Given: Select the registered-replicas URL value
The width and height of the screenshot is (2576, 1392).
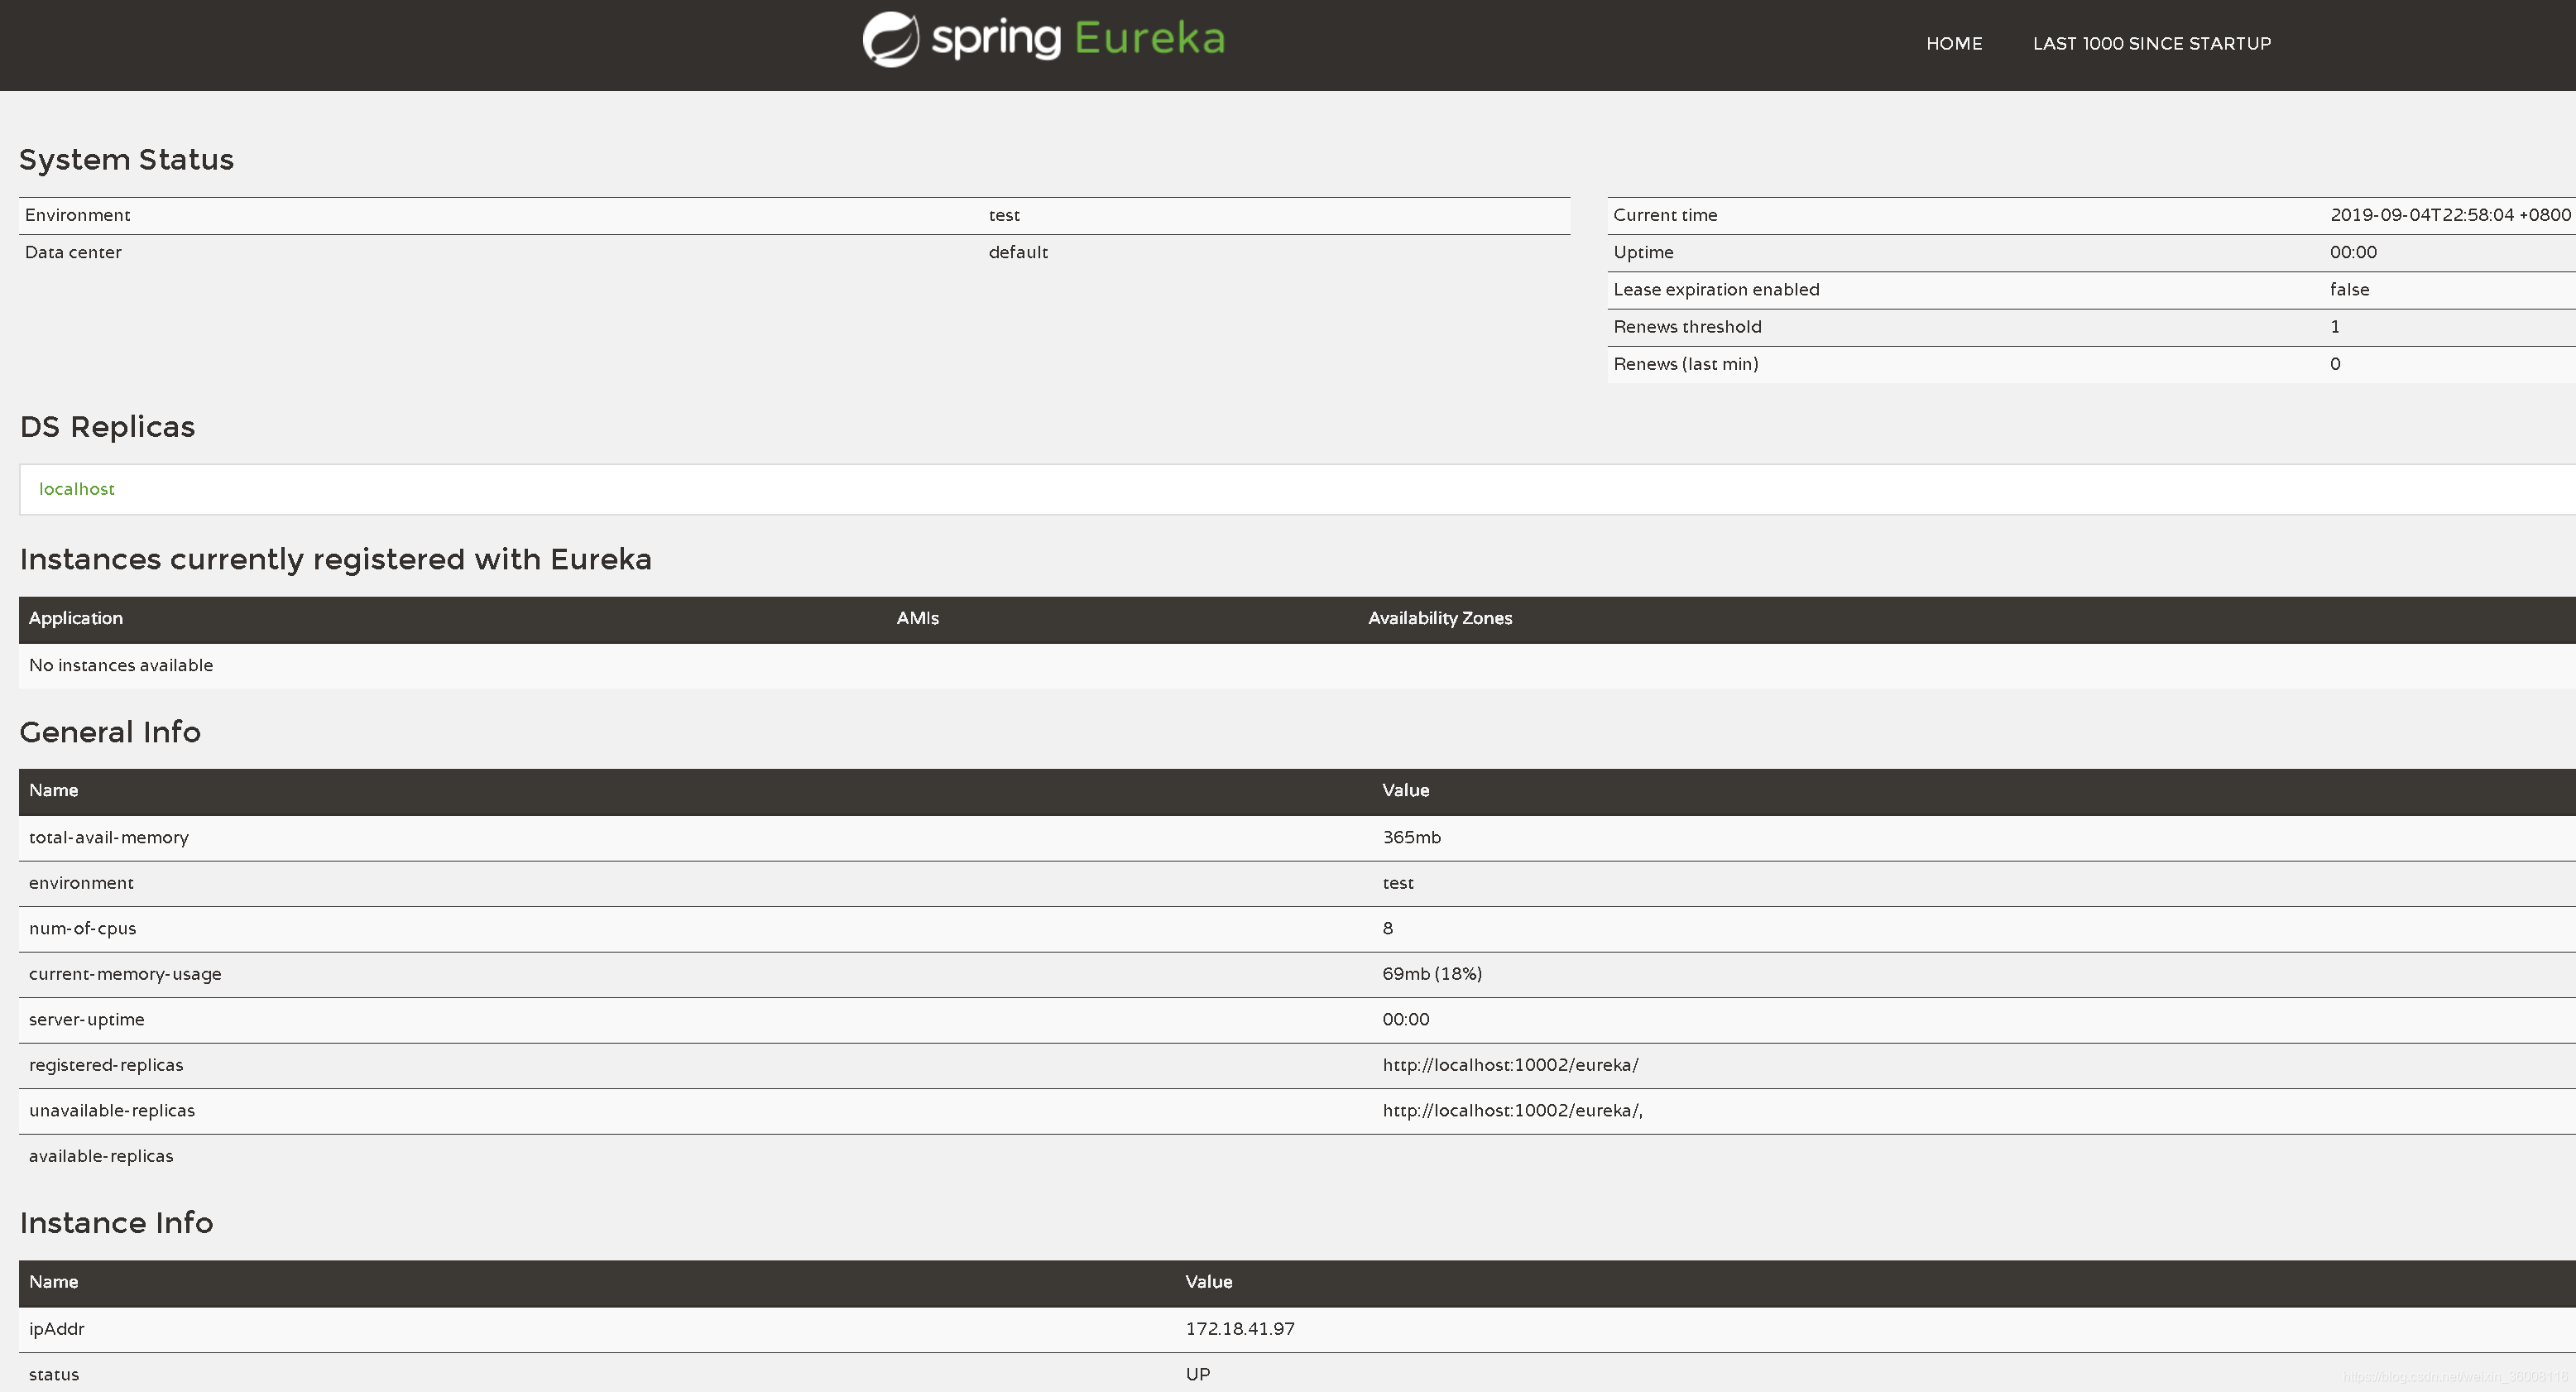Looking at the screenshot, I should pyautogui.click(x=1510, y=1066).
